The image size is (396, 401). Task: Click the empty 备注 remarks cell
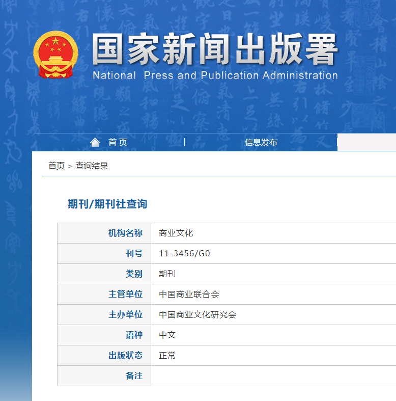[273, 376]
